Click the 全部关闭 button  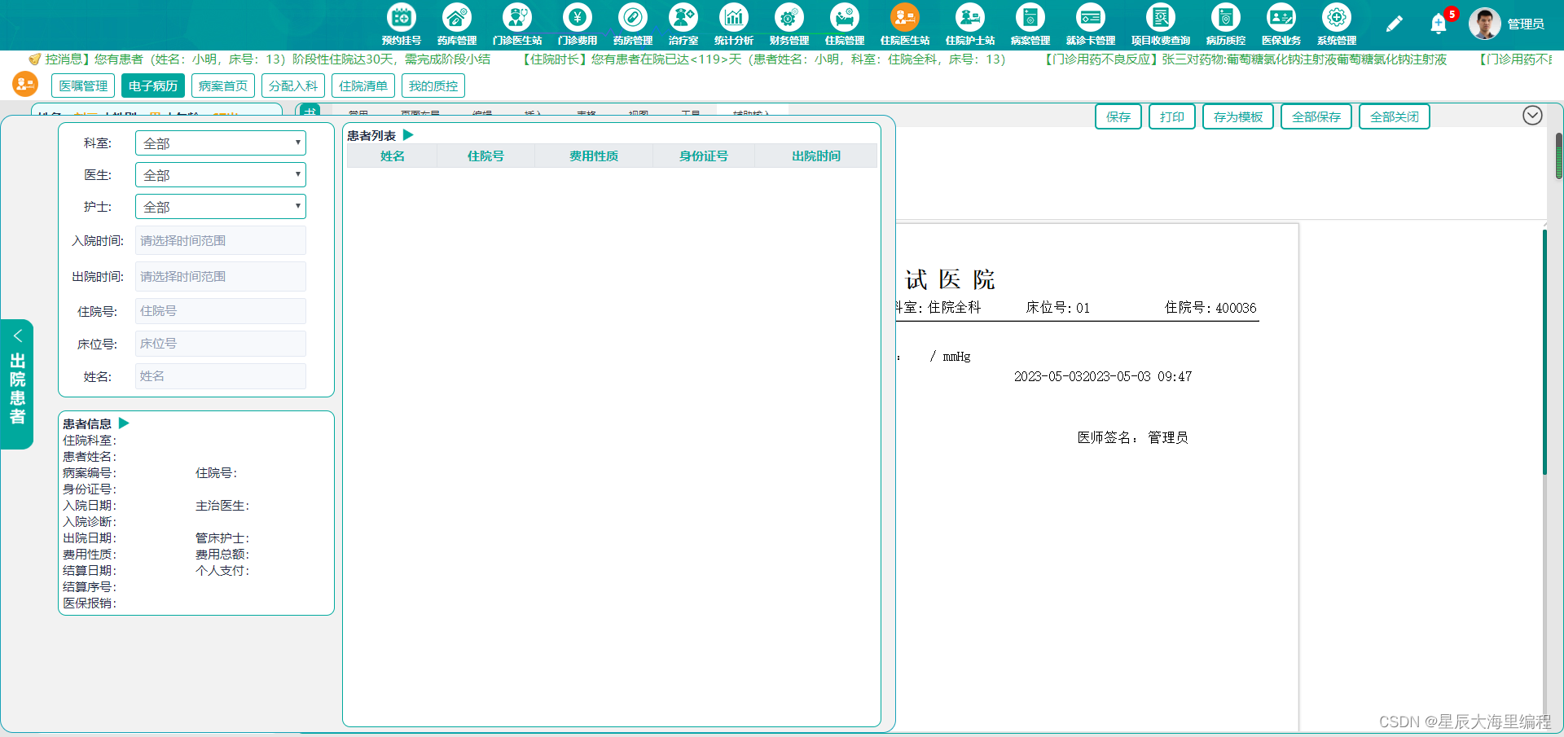tap(1395, 116)
